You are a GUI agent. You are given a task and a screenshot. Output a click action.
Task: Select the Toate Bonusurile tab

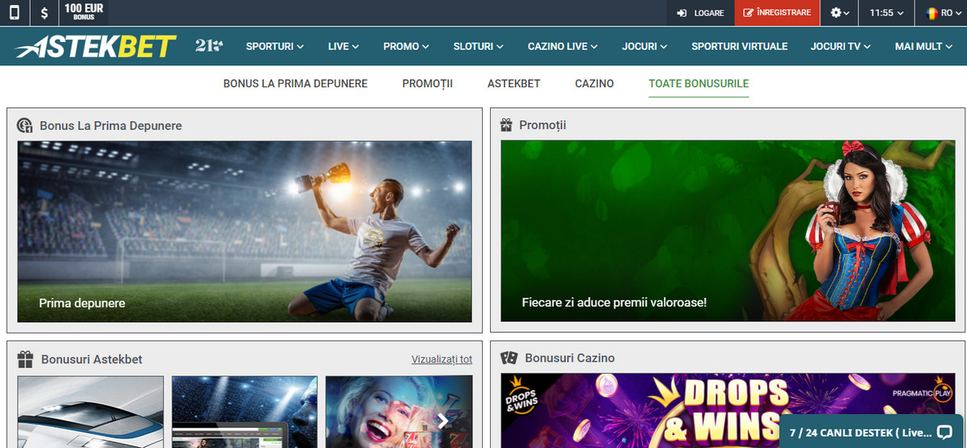point(699,84)
